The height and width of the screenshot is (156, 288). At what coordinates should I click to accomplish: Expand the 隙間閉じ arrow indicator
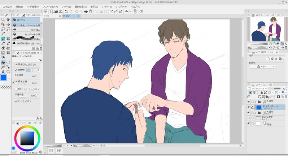[x=39, y=70]
